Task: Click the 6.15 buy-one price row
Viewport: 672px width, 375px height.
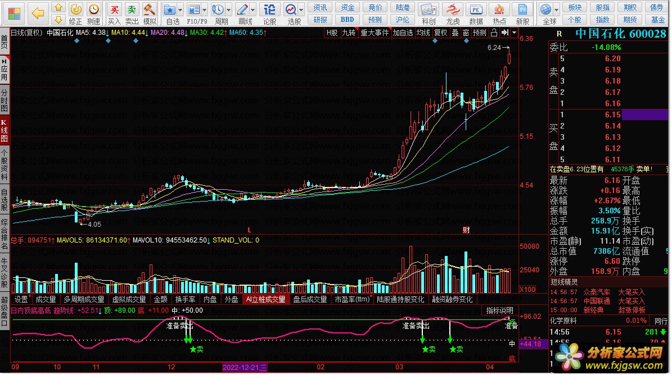Action: tap(608, 115)
